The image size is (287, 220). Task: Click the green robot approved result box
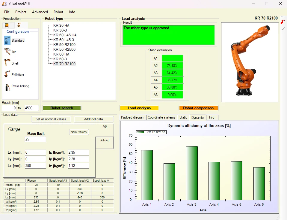point(169,35)
